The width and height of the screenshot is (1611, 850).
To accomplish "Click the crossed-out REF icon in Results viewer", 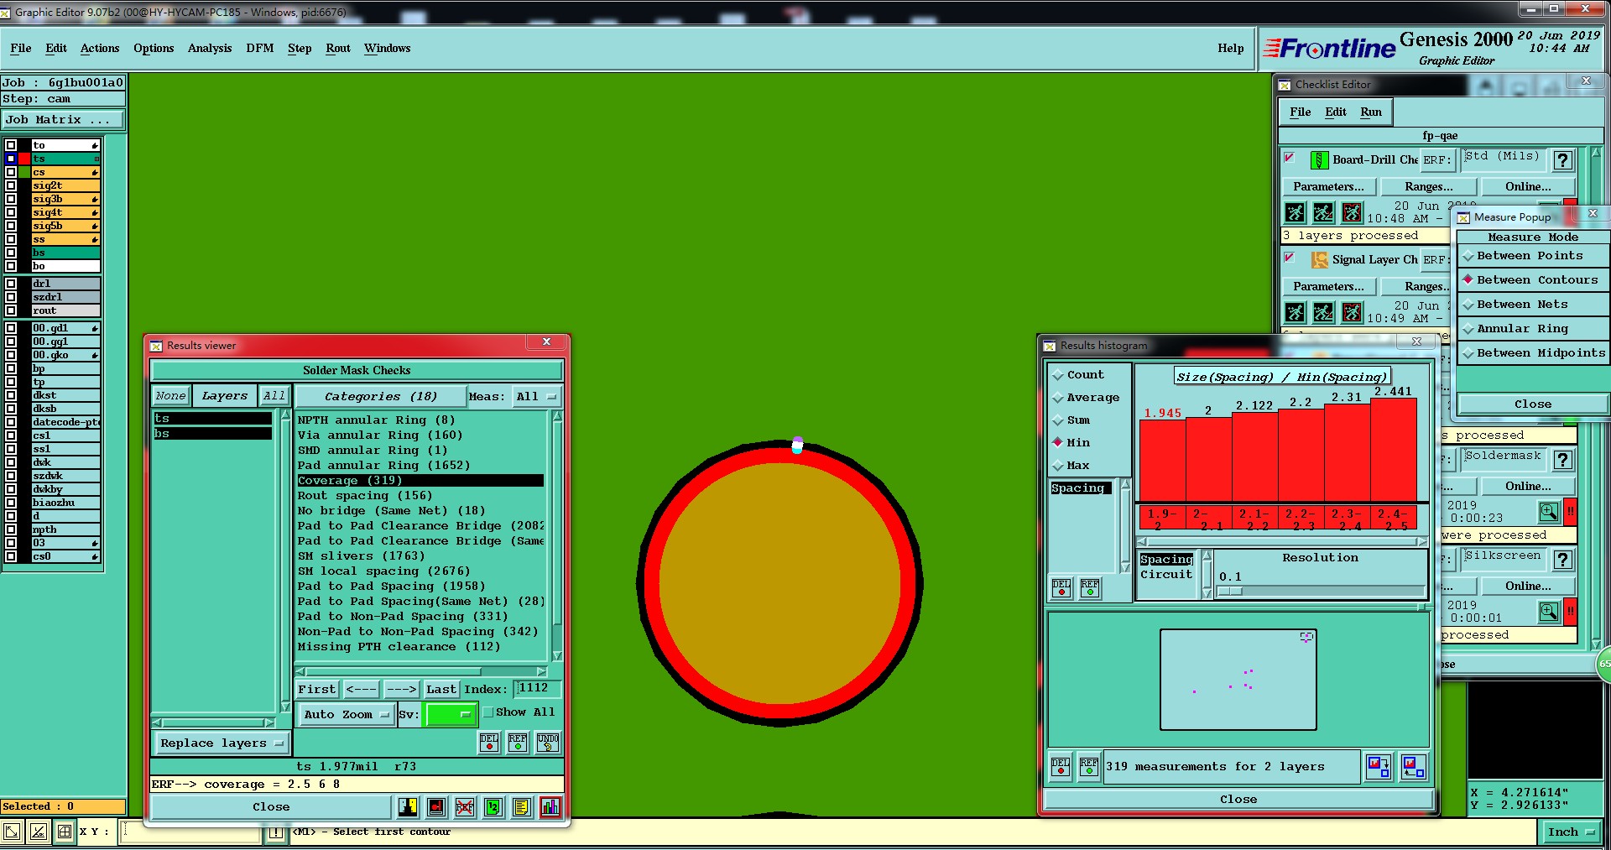I will click(x=465, y=807).
